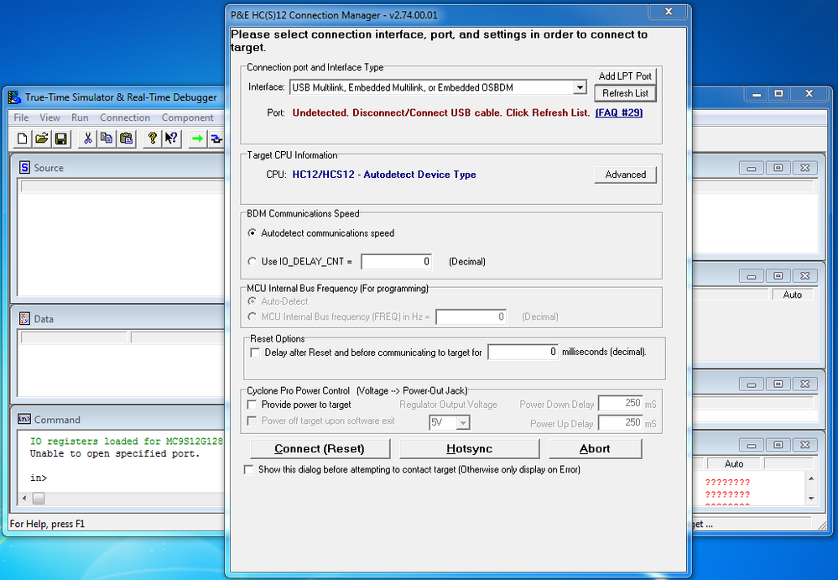Open the View menu
Screen dimensions: 838x580
point(49,118)
